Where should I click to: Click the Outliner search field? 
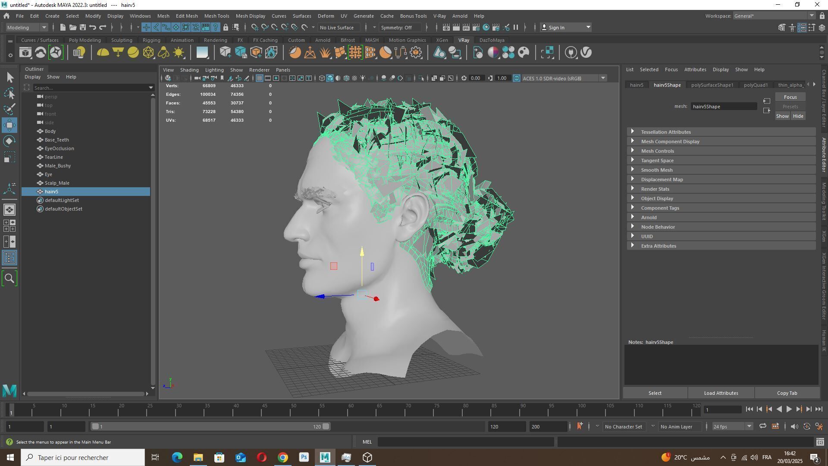pyautogui.click(x=91, y=88)
